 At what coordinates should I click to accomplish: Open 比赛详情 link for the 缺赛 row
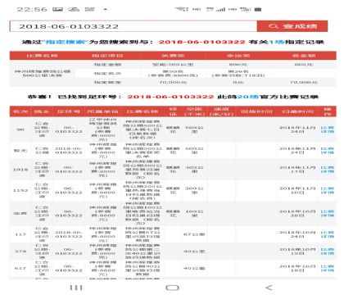pyautogui.click(x=327, y=214)
